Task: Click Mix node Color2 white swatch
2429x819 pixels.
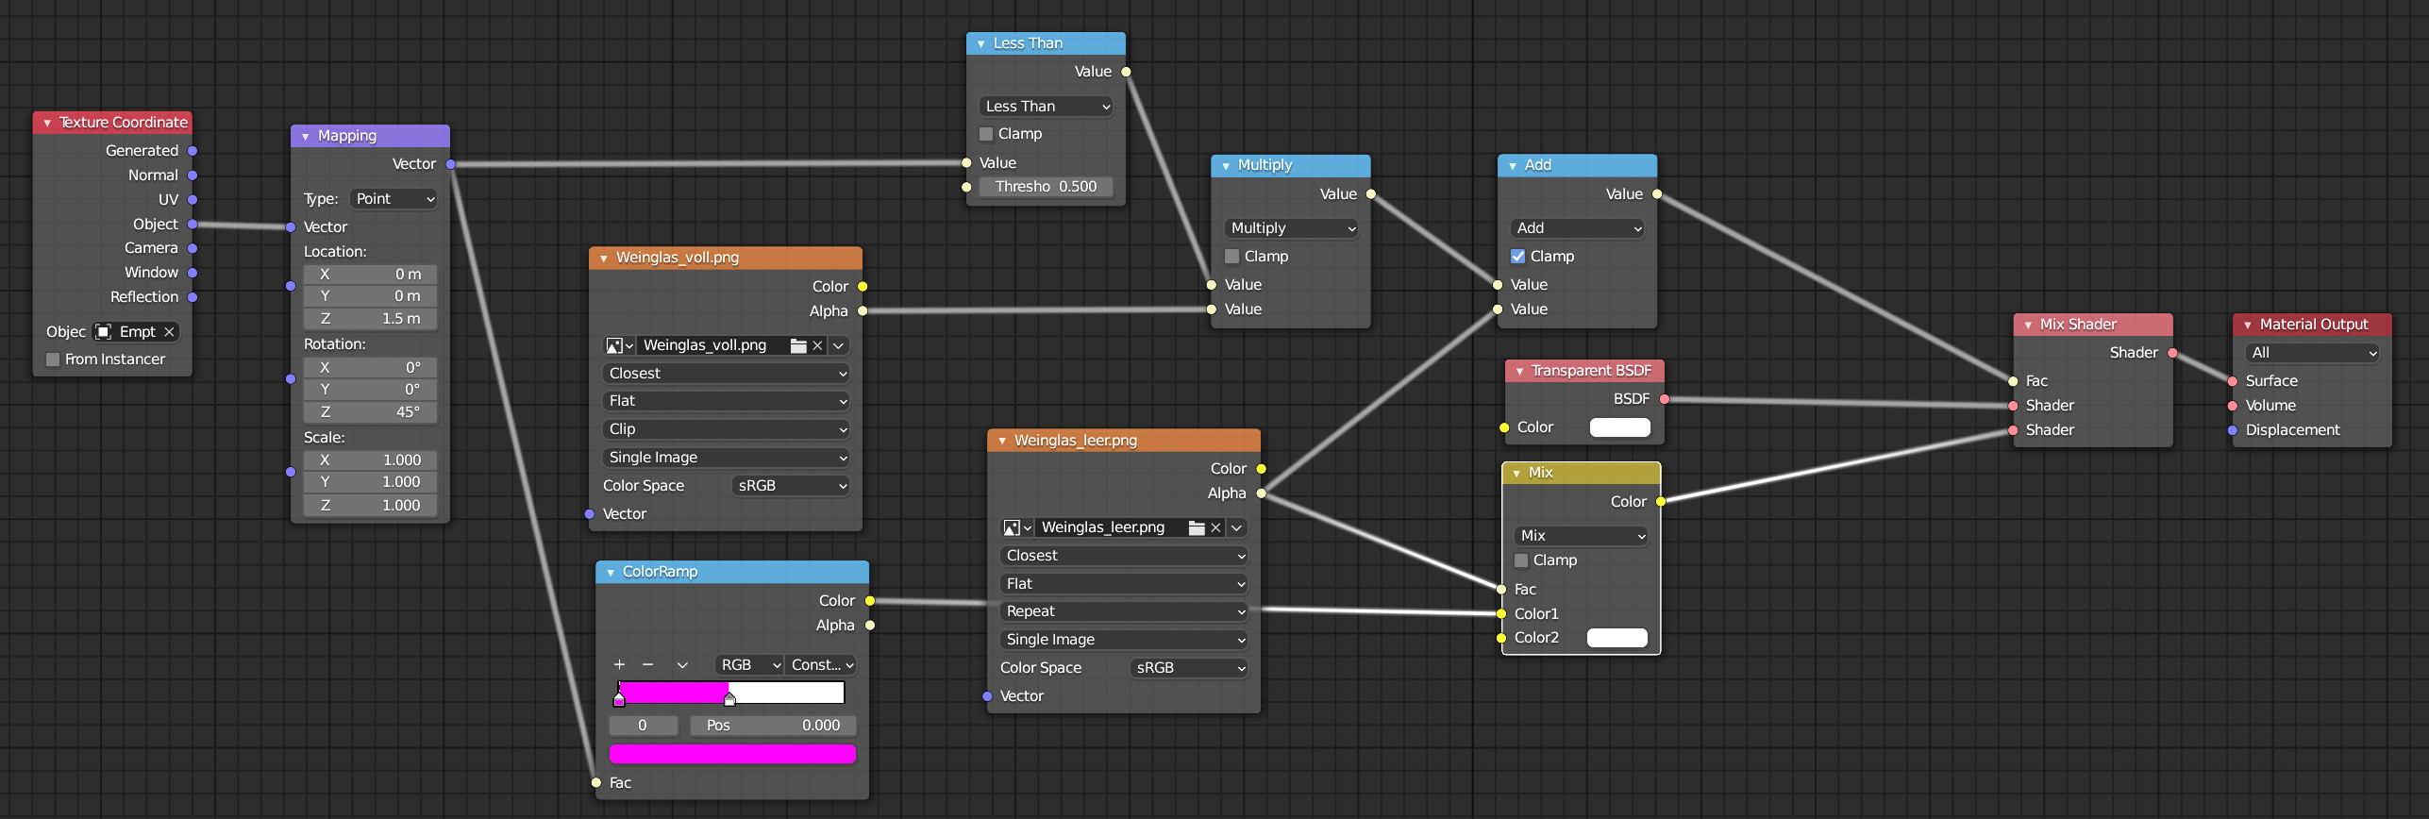Action: (x=1617, y=638)
